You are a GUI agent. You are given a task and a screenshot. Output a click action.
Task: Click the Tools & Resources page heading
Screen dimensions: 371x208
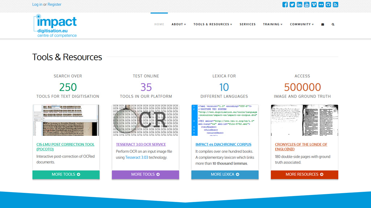[x=67, y=57]
